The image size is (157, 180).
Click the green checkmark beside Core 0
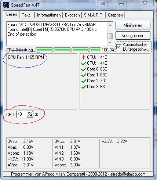[84, 69]
